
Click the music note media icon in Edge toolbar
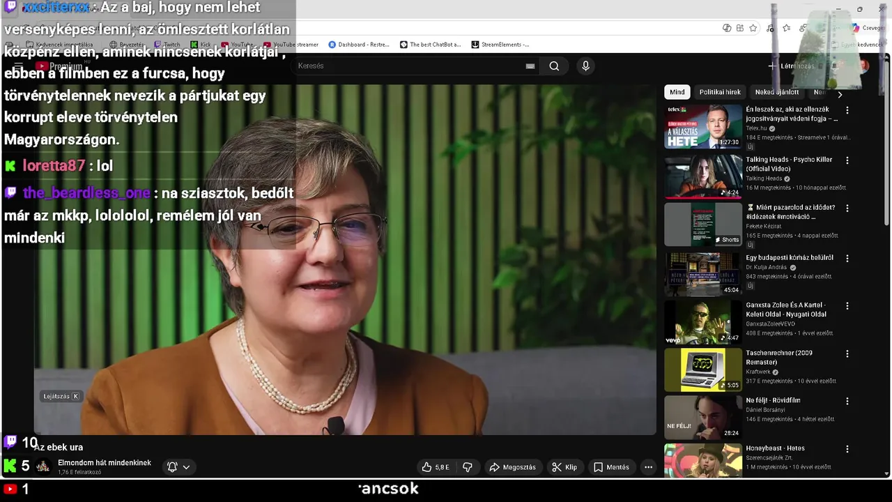tap(770, 28)
